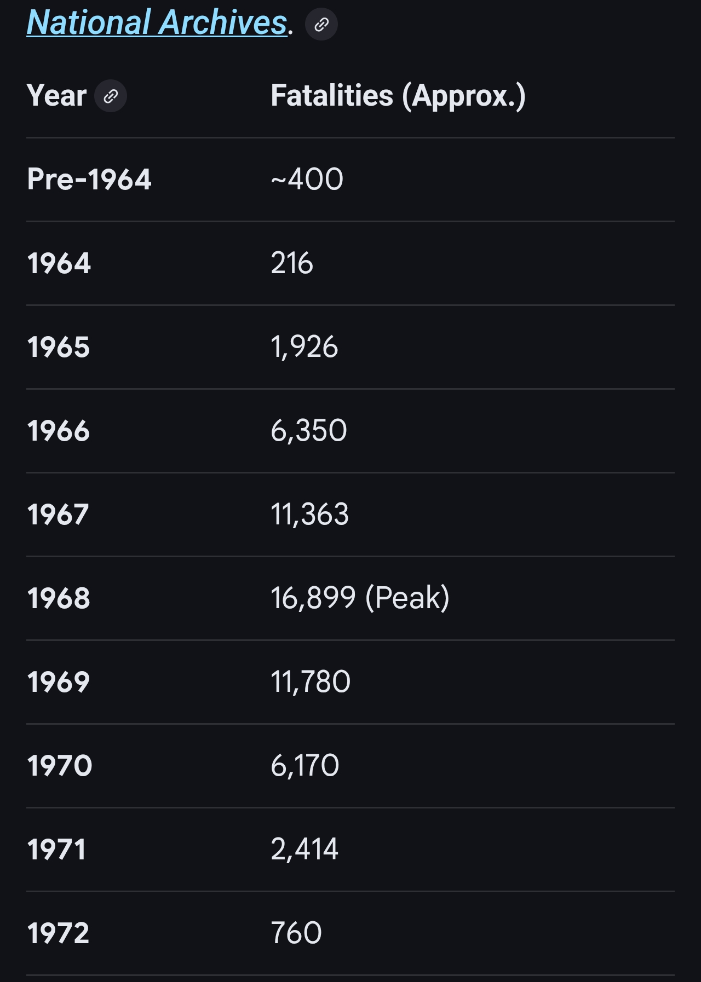Click the 11,363 fatalities value
Viewport: 701px width, 982px height.
309,515
